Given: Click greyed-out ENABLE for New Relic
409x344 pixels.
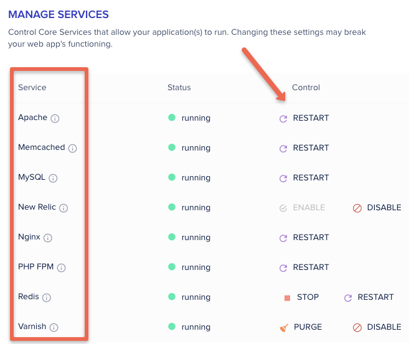Looking at the screenshot, I should [302, 208].
